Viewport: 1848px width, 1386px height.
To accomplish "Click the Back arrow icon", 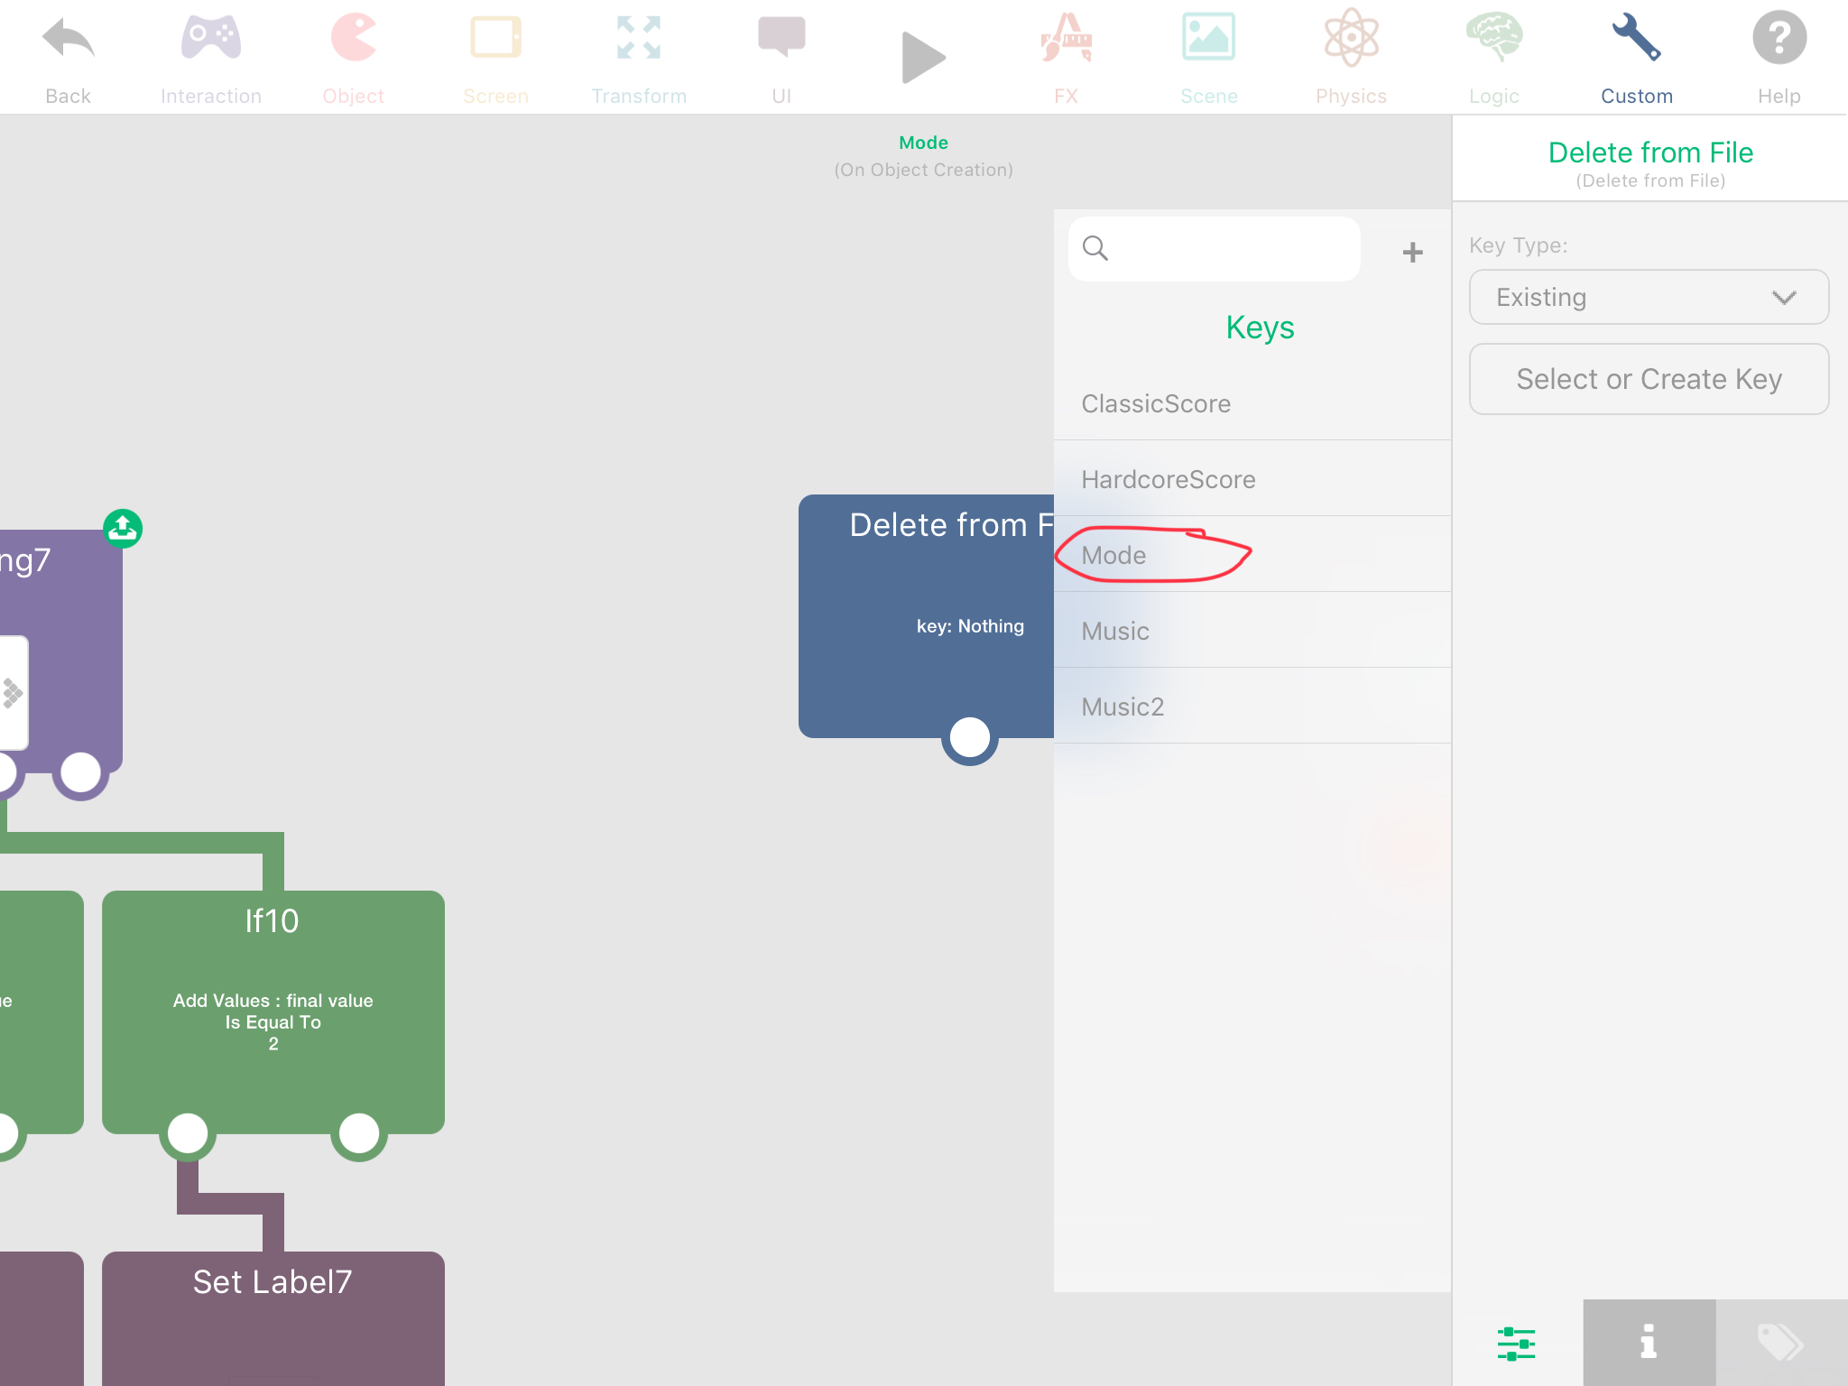I will pyautogui.click(x=68, y=41).
